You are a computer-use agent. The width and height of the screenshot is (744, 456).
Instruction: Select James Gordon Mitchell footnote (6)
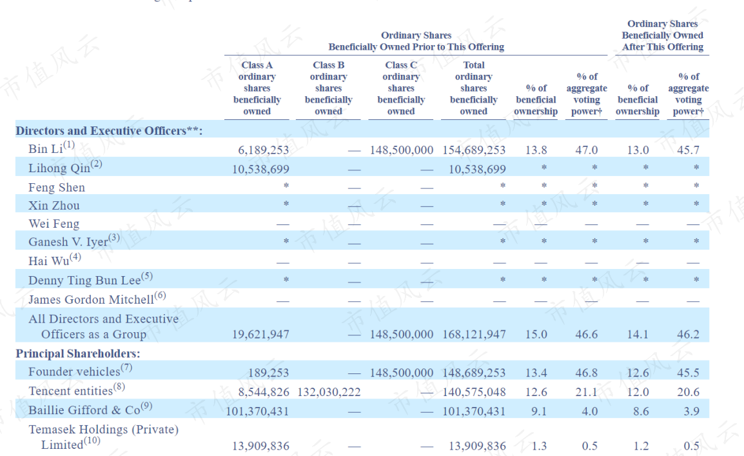[x=161, y=295]
